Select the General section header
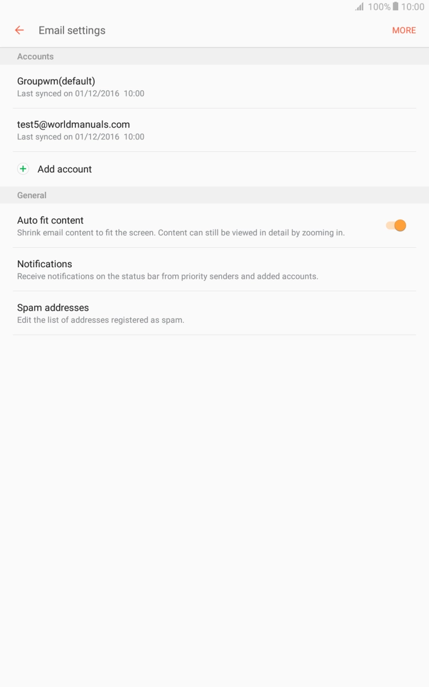The image size is (429, 687). pyautogui.click(x=31, y=195)
